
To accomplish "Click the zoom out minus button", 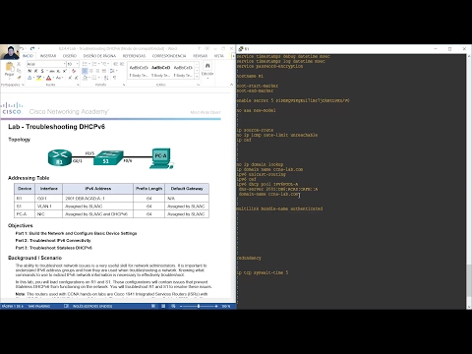I will [x=181, y=306].
